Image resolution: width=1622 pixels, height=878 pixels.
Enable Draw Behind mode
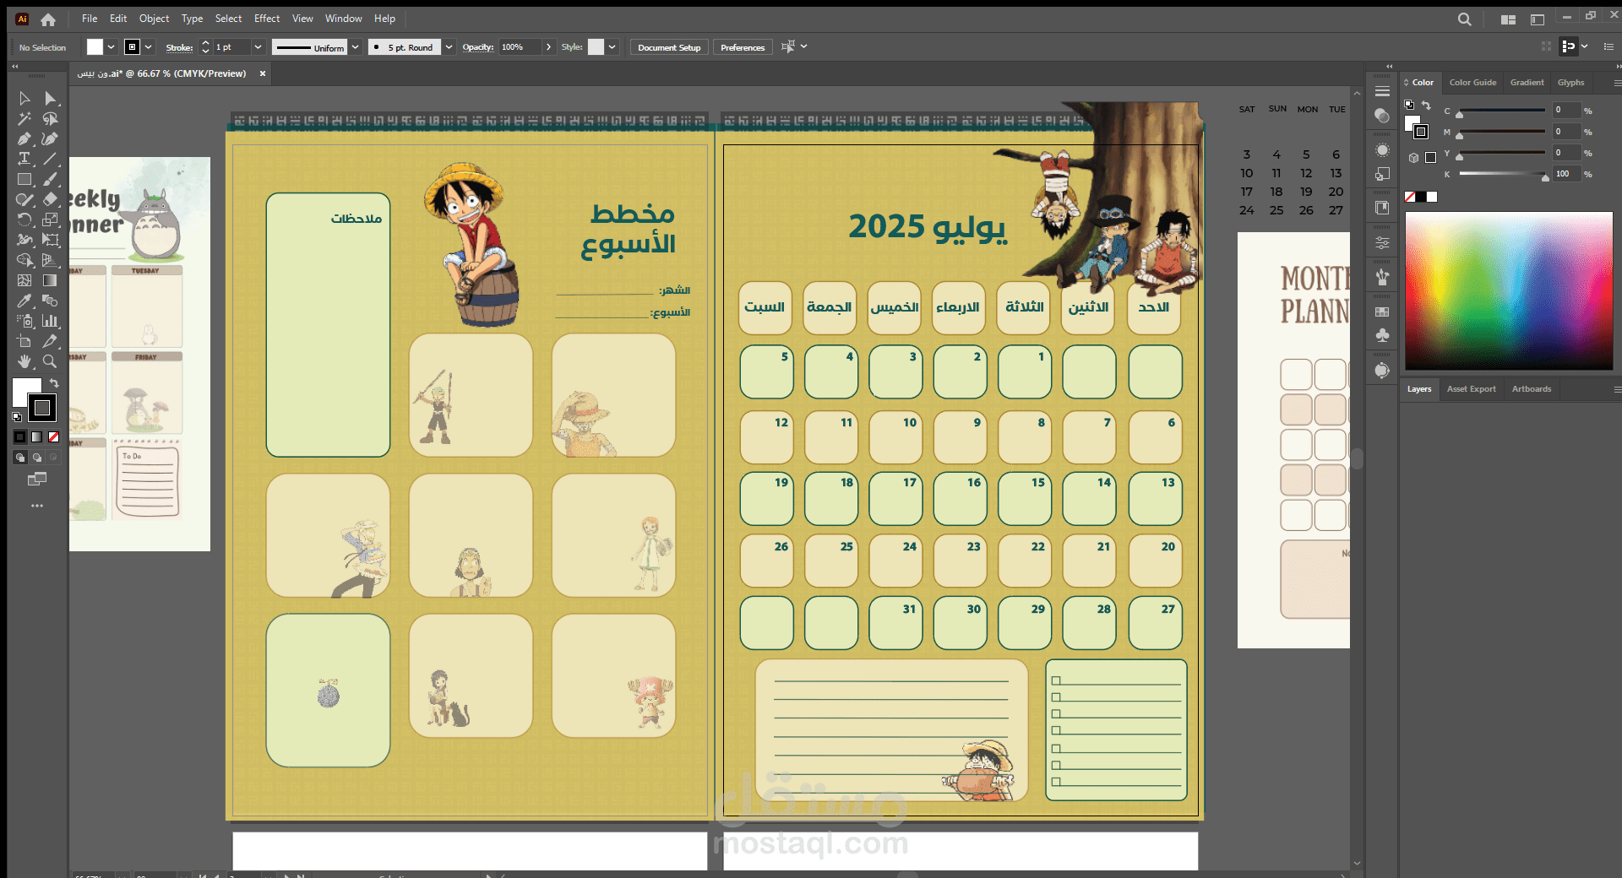pos(36,457)
